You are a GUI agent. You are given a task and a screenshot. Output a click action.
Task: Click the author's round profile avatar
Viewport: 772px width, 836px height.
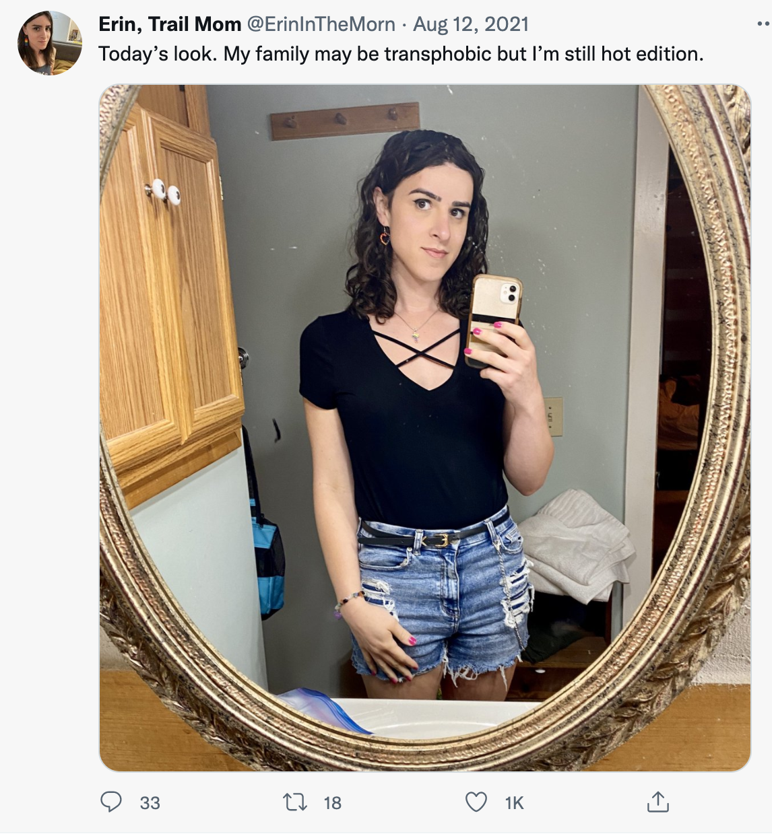pyautogui.click(x=50, y=43)
